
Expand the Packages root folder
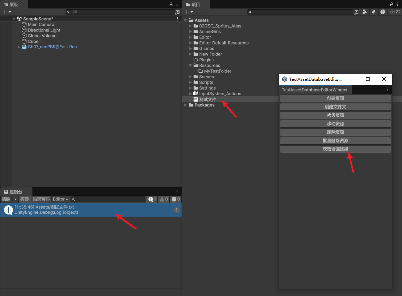point(185,105)
